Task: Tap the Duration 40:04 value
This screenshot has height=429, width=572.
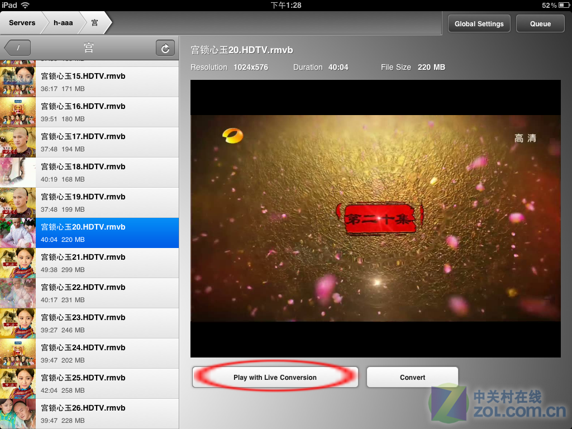Action: [x=338, y=67]
